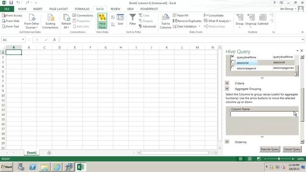Import data From Access

(12, 15)
